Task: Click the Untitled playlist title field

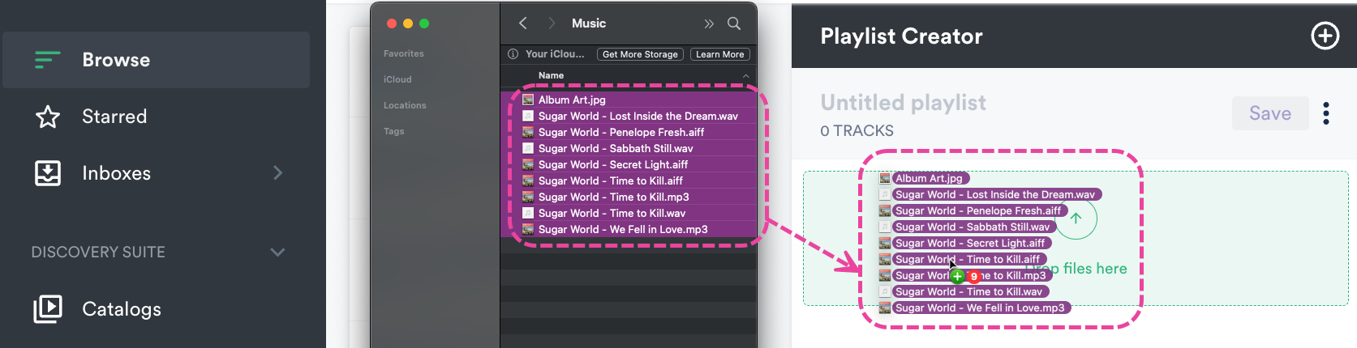Action: pyautogui.click(x=903, y=103)
